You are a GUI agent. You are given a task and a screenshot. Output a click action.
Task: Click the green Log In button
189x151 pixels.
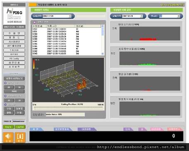(8, 127)
